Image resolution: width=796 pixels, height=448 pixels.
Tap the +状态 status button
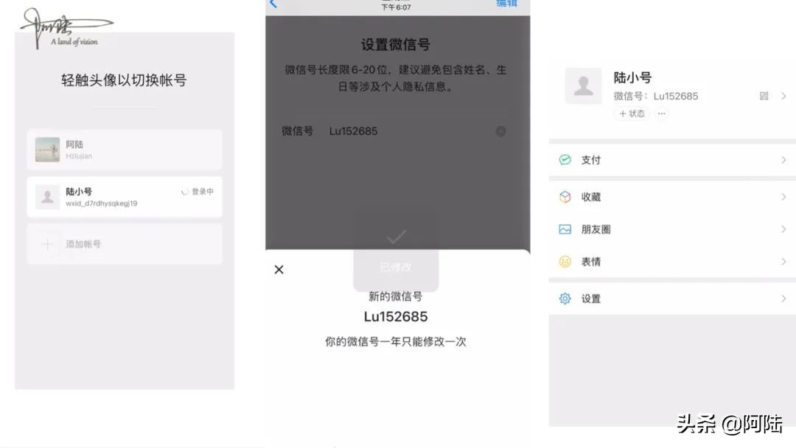tap(631, 113)
